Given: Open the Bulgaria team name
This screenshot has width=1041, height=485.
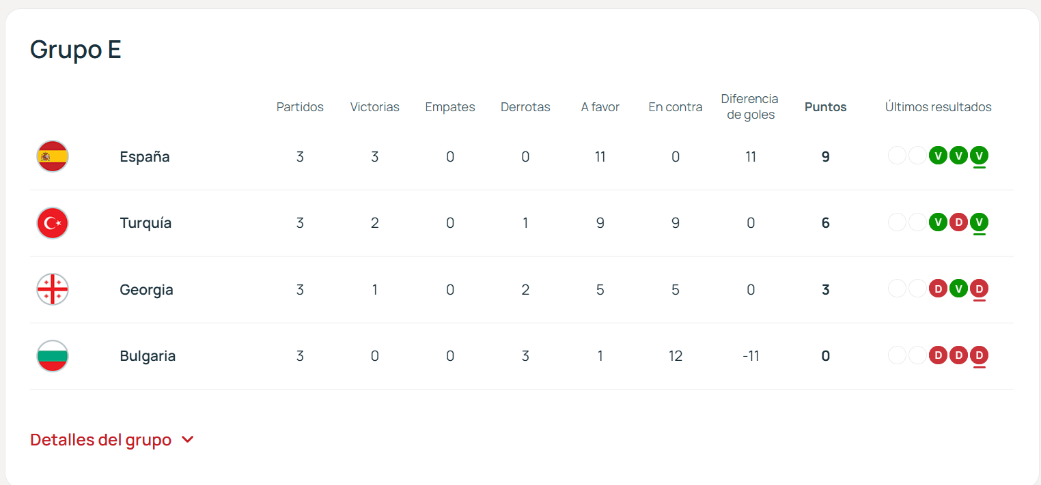Looking at the screenshot, I should click(x=148, y=356).
